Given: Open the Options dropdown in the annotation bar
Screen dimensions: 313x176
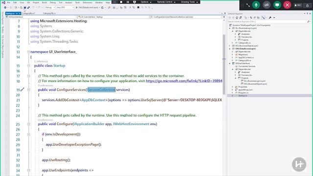Looking at the screenshot, I should click(x=146, y=2).
